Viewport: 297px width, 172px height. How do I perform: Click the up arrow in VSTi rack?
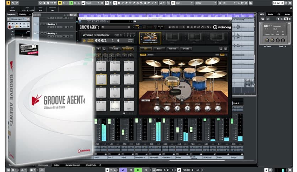(x=278, y=19)
